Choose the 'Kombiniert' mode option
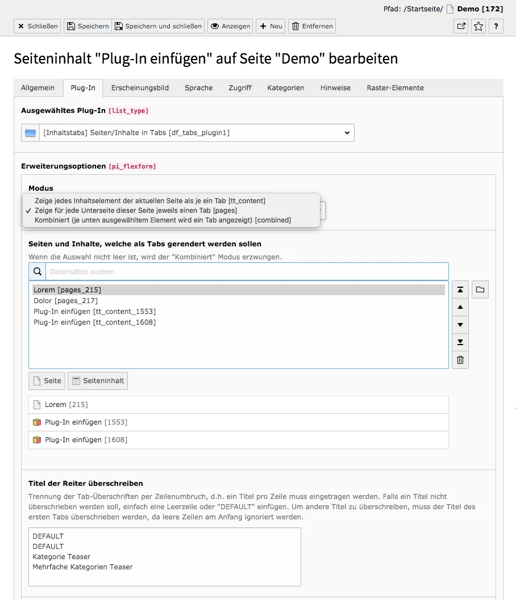 coord(159,220)
